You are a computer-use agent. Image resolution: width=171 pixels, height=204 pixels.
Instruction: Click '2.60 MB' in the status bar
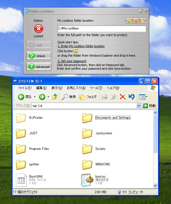tap(101, 192)
